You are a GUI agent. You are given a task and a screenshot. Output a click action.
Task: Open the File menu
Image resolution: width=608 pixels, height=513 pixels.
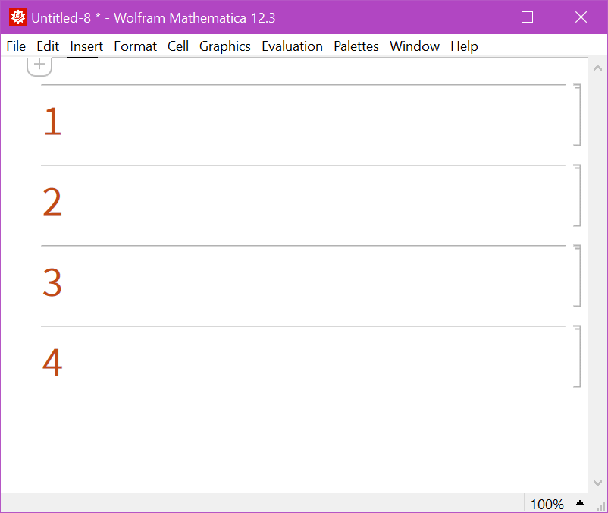tap(16, 46)
